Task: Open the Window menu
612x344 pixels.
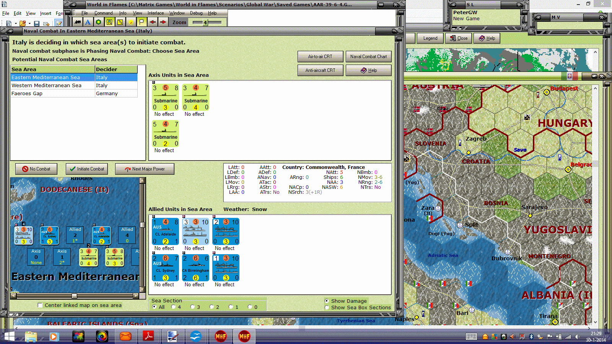Action: (x=177, y=13)
